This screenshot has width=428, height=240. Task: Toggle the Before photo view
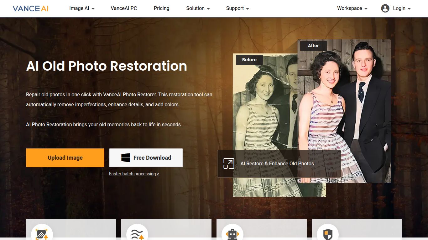tap(249, 60)
